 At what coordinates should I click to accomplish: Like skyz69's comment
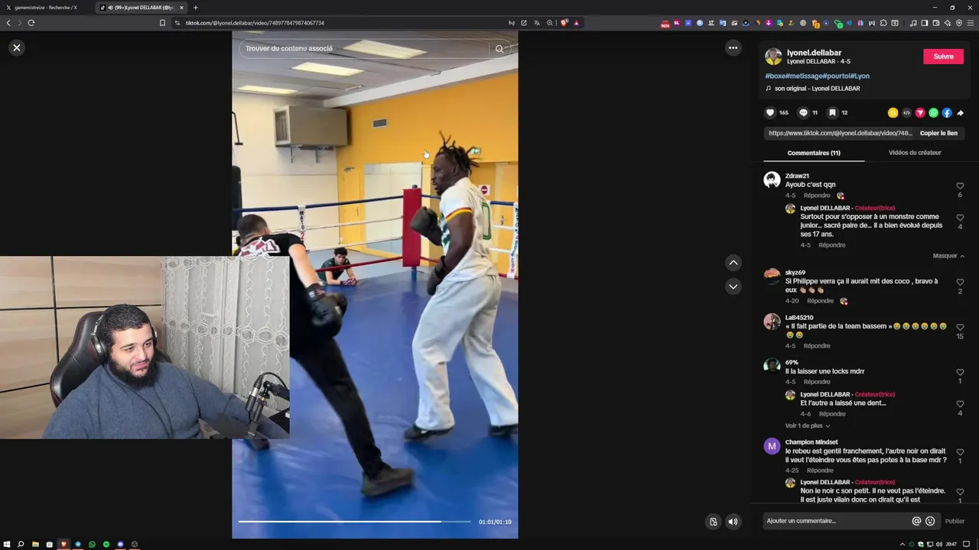point(960,282)
